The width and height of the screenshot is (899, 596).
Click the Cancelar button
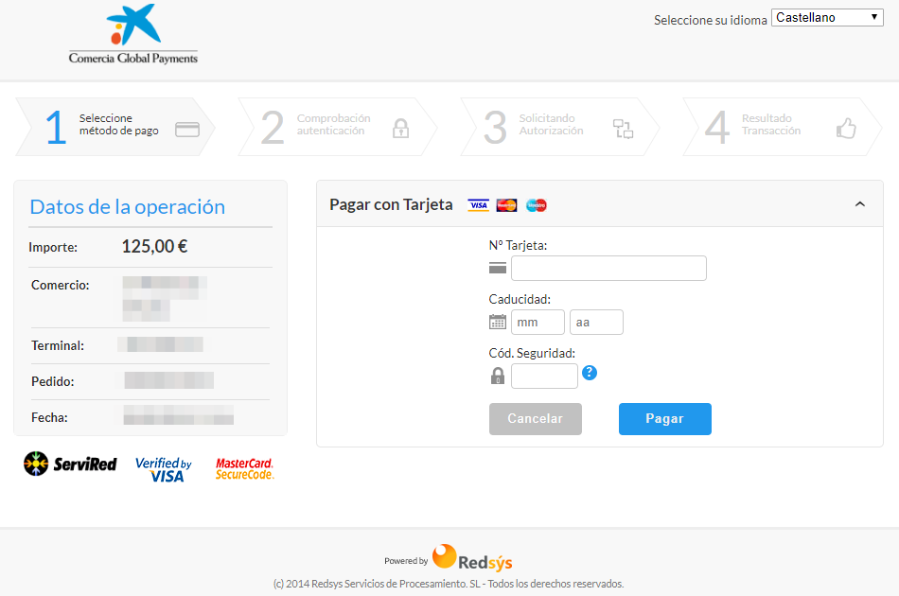pos(535,418)
